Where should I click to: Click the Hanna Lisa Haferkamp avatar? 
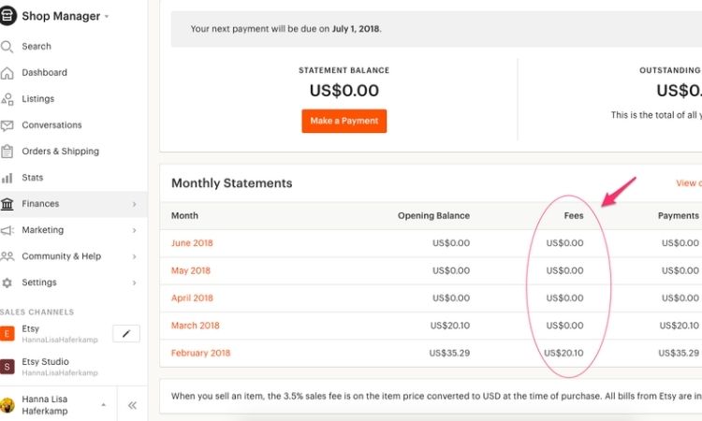[x=7, y=405]
